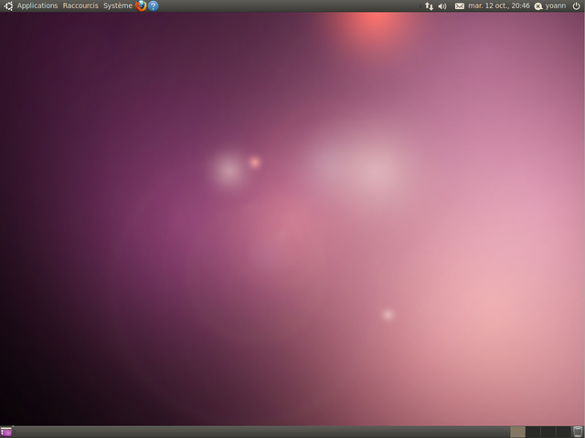Open the sound volume indicator
The height and width of the screenshot is (438, 585).
pos(442,6)
